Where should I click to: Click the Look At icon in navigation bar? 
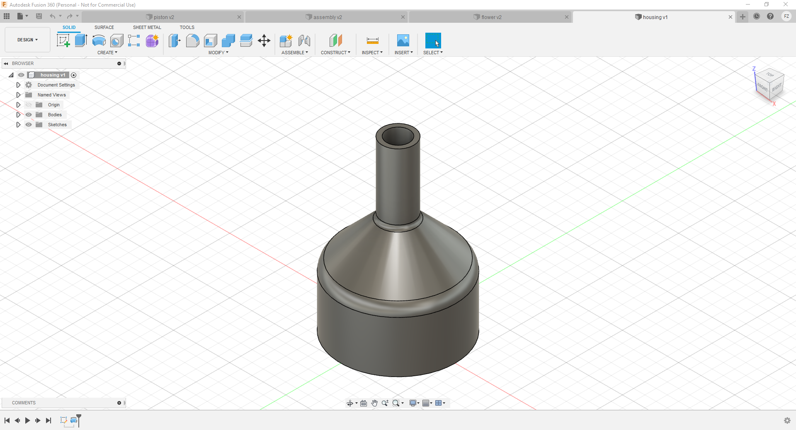[364, 403]
